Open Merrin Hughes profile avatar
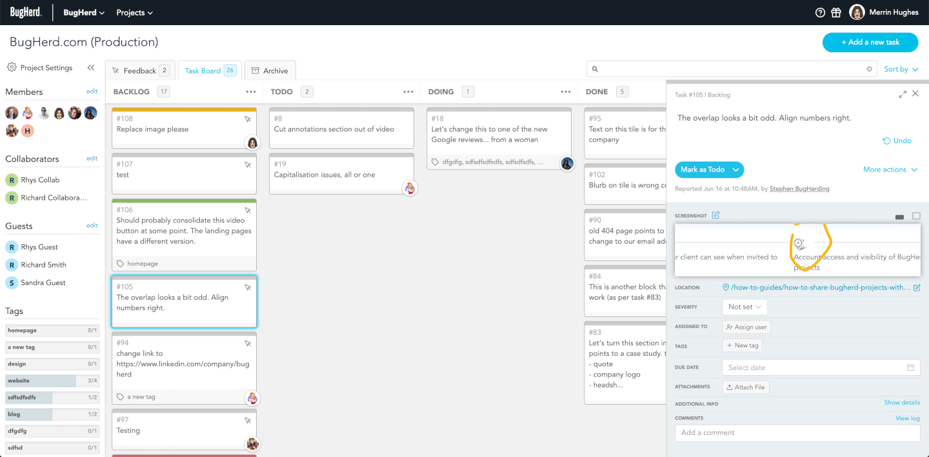This screenshot has height=457, width=929. tap(857, 12)
